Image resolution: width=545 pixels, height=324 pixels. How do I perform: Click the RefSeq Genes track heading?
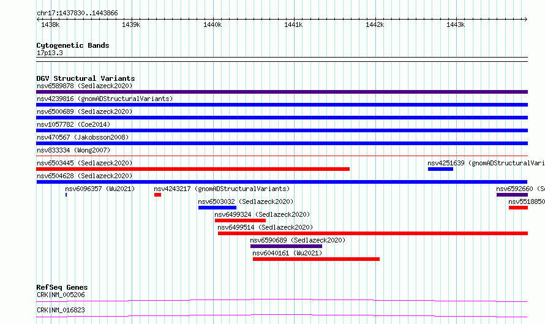coord(62,287)
